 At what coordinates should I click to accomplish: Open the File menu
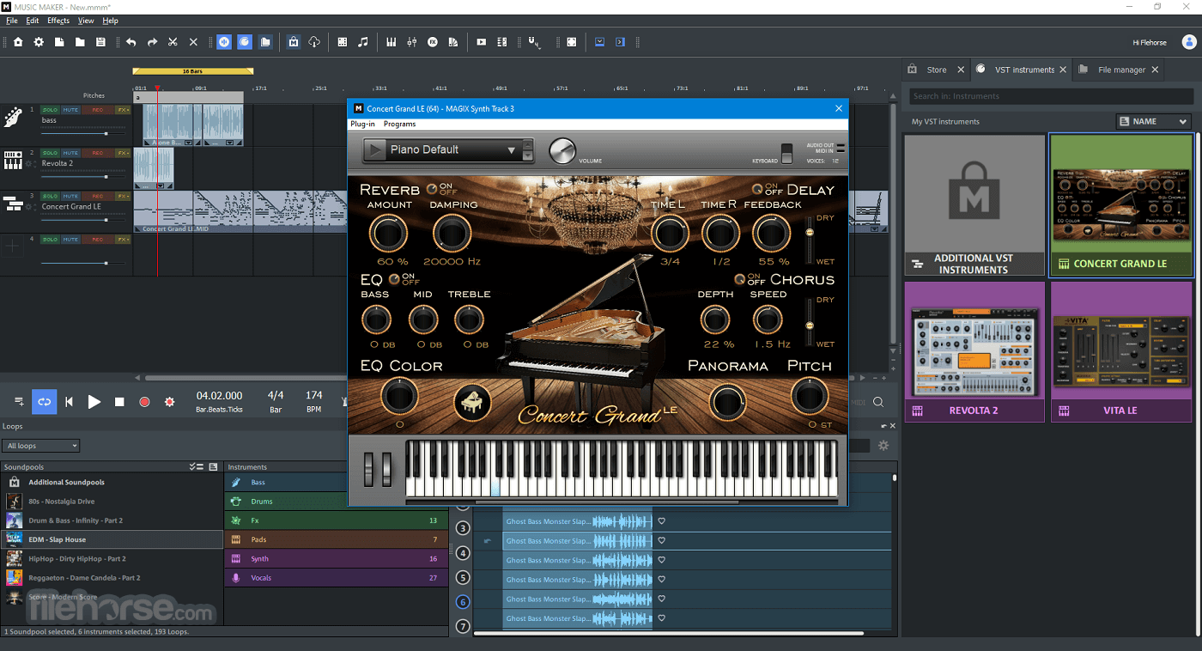(x=12, y=20)
